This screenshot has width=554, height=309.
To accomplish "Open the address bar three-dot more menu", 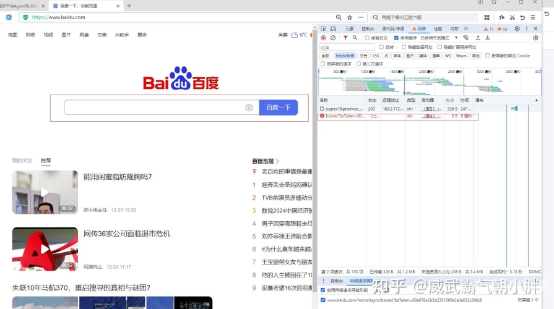I will click(x=360, y=17).
